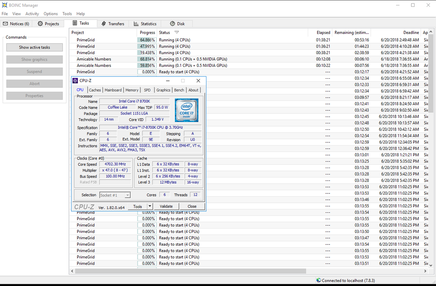This screenshot has width=436, height=286.
Task: Select the PrimeGrid task at 19.438%
Action: tap(249, 53)
